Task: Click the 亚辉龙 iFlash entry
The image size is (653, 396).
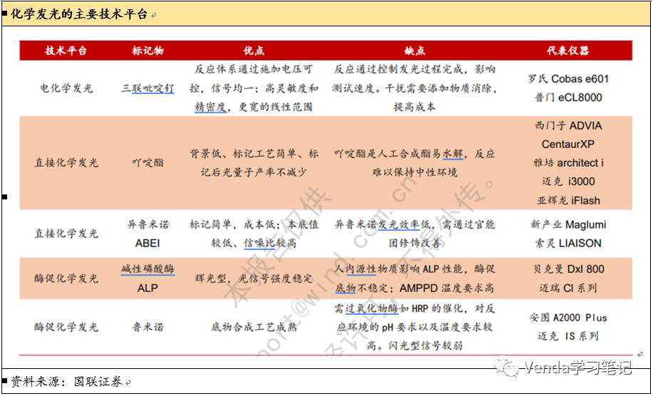Action: click(x=567, y=200)
